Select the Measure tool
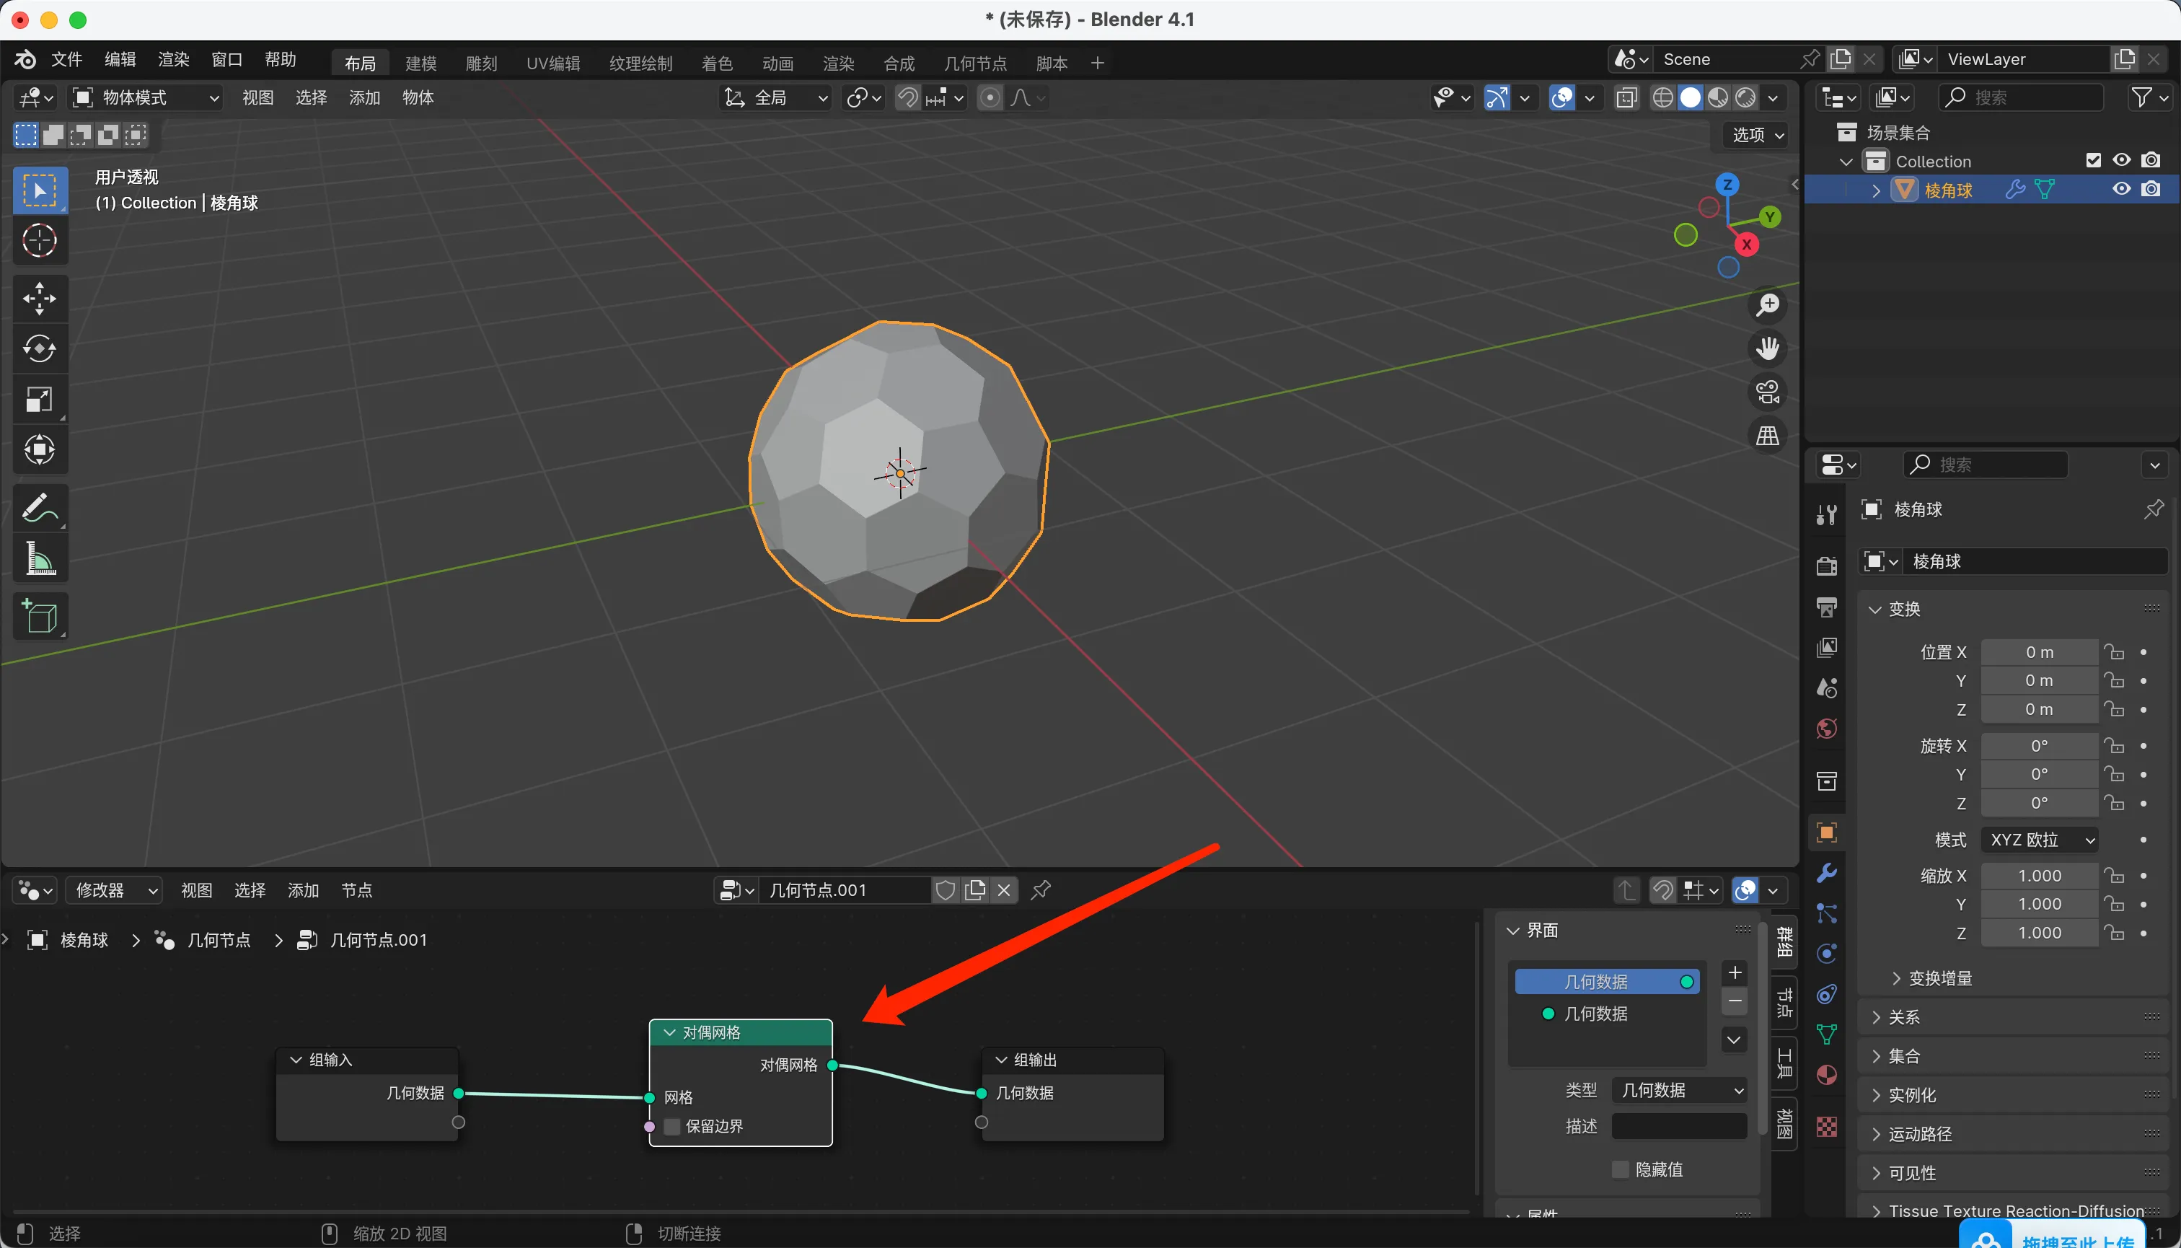The height and width of the screenshot is (1248, 2181). click(x=40, y=559)
